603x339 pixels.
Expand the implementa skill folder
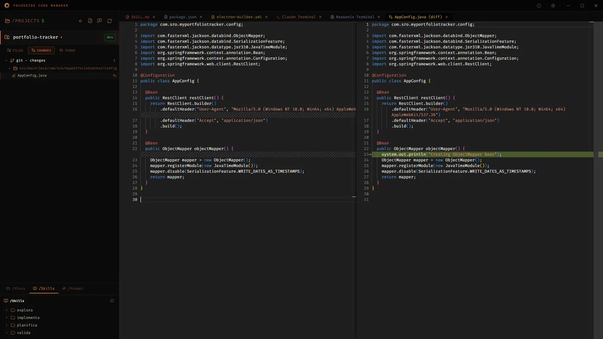(6, 317)
